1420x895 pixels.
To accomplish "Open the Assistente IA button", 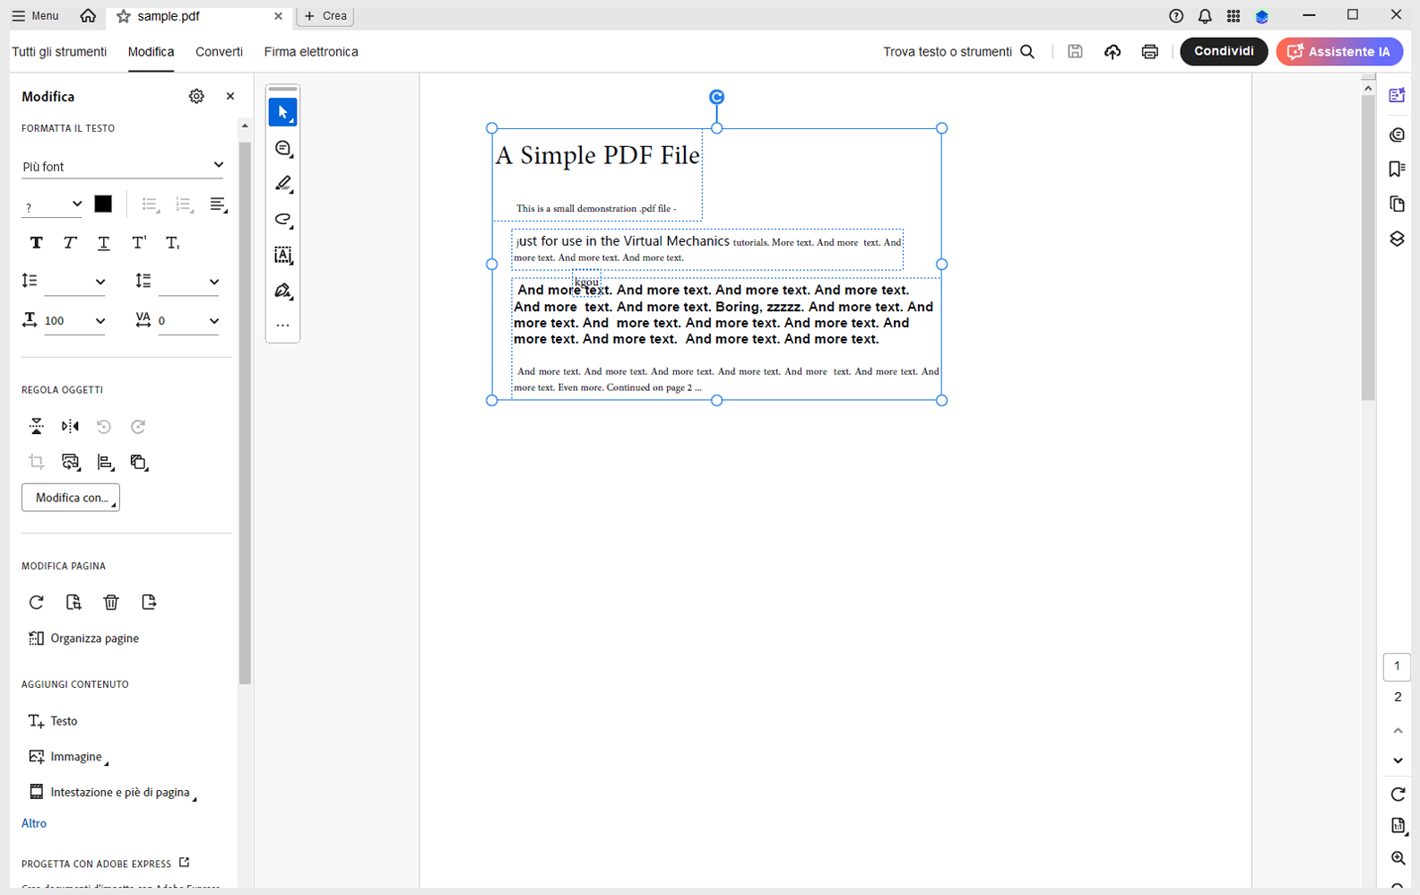I will tap(1339, 51).
